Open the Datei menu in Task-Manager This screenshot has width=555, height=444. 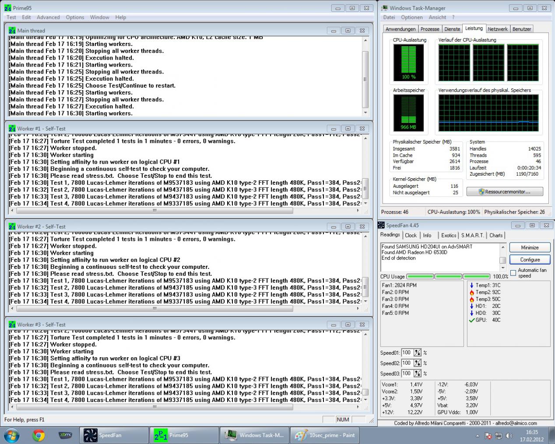click(x=389, y=17)
